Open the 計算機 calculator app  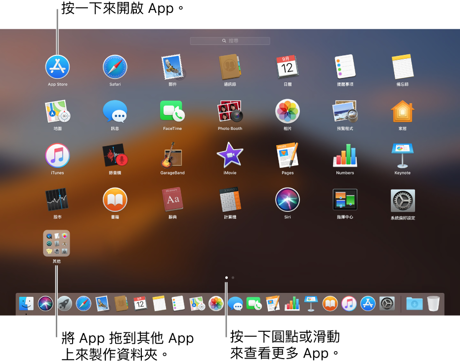pyautogui.click(x=230, y=200)
